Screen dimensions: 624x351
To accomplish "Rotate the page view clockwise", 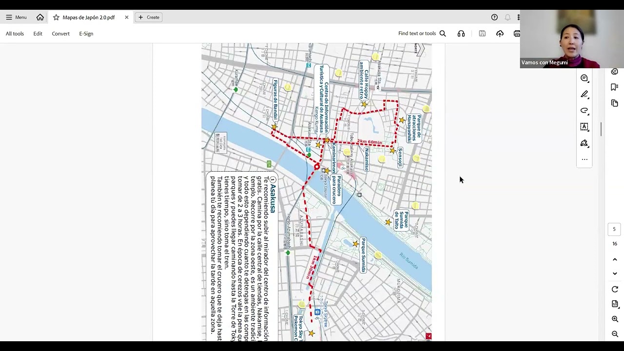I will (615, 290).
